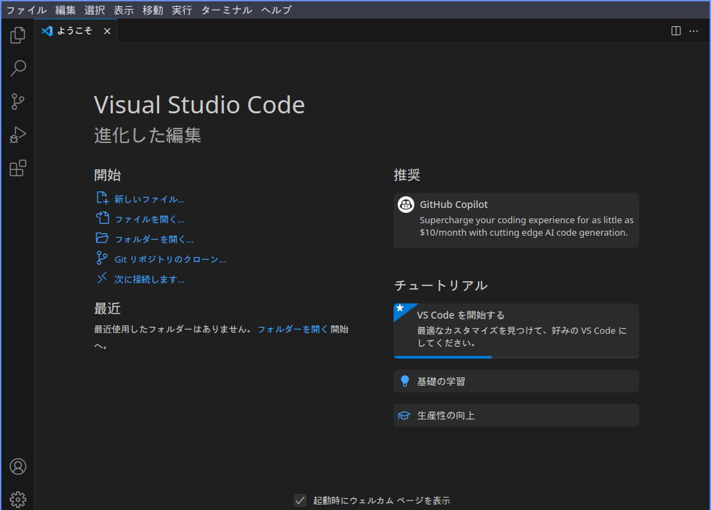The width and height of the screenshot is (711, 510).
Task: Open the 表示 menu
Action: [x=123, y=10]
